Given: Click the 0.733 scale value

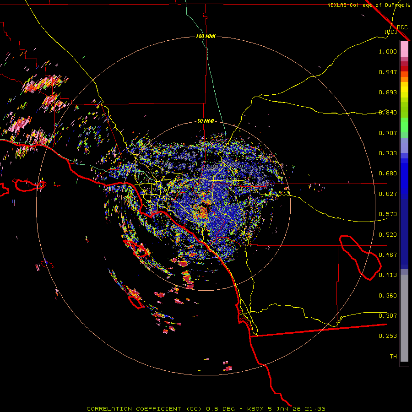Looking at the screenshot, I should tap(388, 153).
